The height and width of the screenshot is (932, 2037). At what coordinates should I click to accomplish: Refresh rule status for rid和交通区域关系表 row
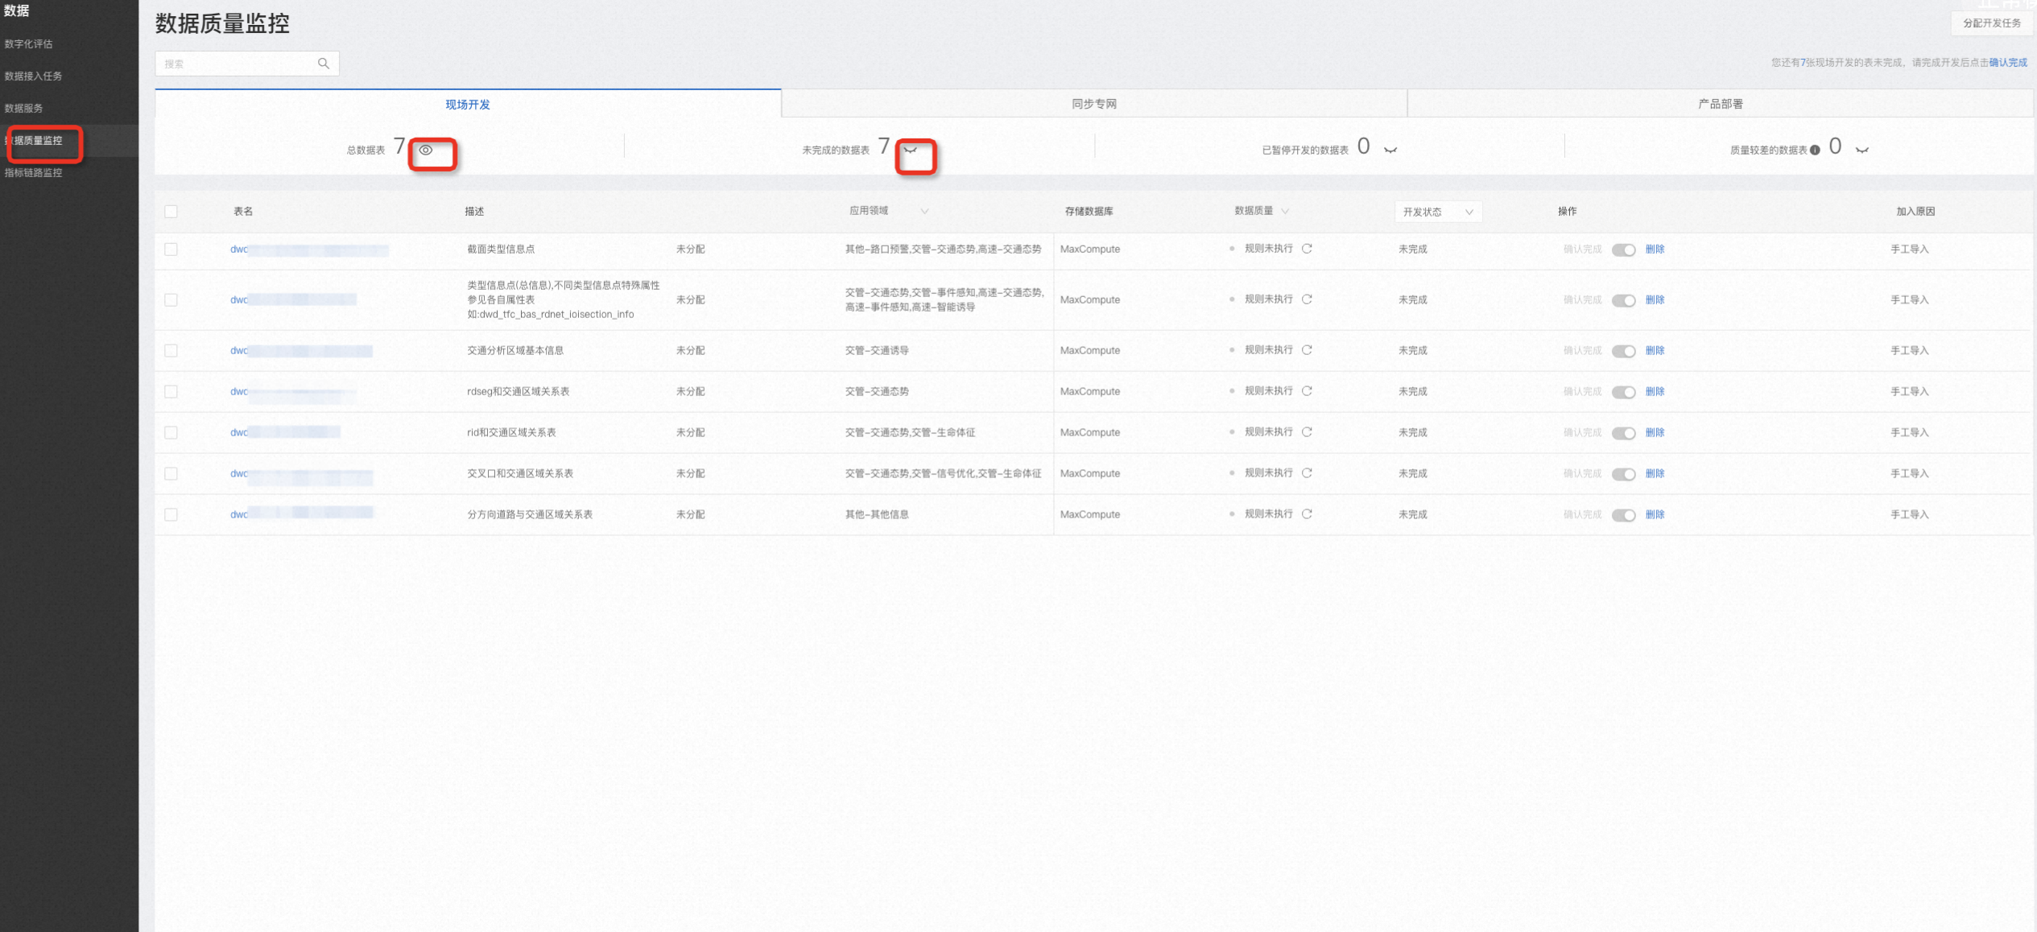(x=1307, y=432)
